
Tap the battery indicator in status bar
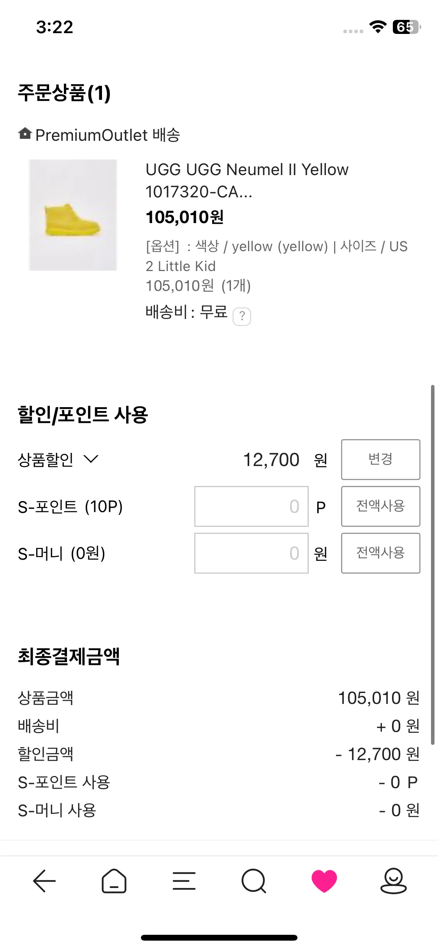(406, 27)
